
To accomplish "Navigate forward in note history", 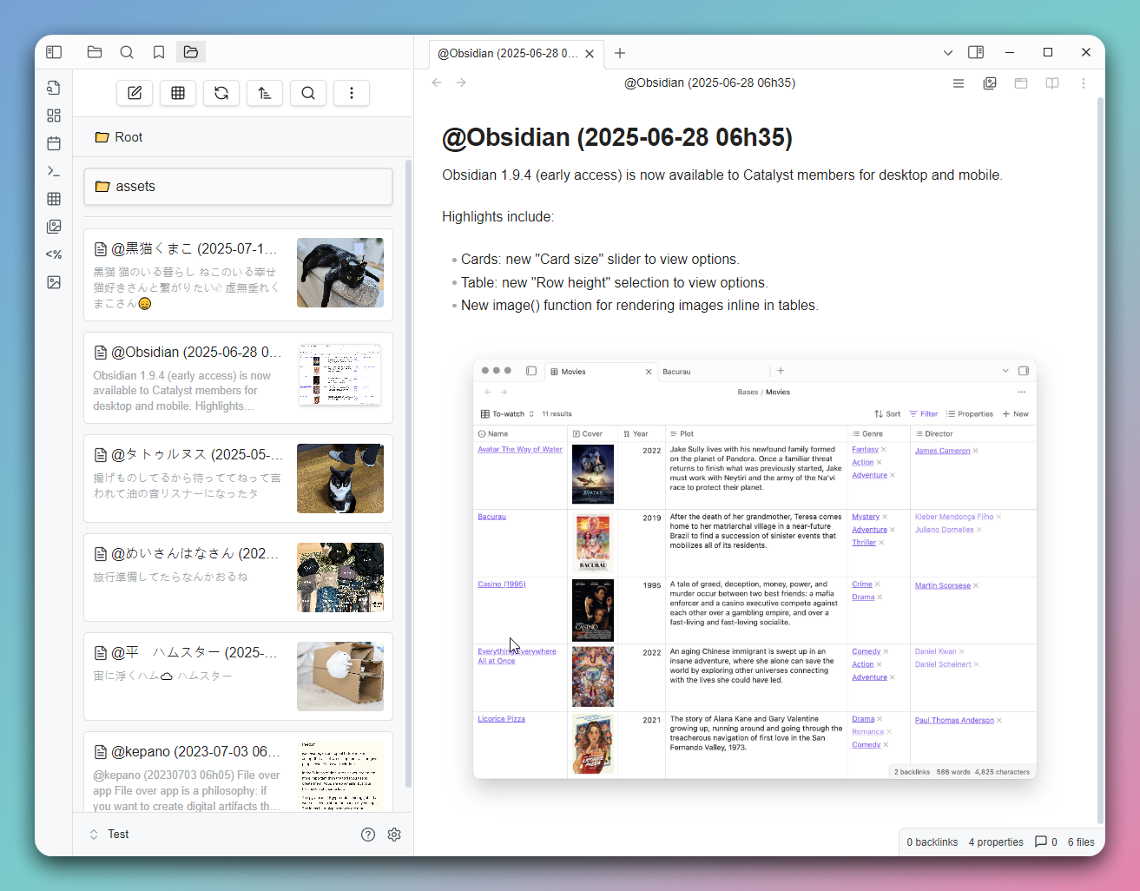I will 461,82.
